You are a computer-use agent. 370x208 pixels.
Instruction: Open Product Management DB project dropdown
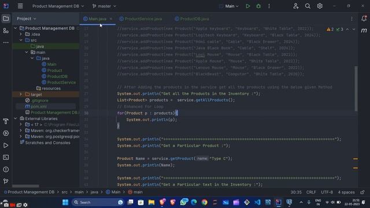point(58,6)
